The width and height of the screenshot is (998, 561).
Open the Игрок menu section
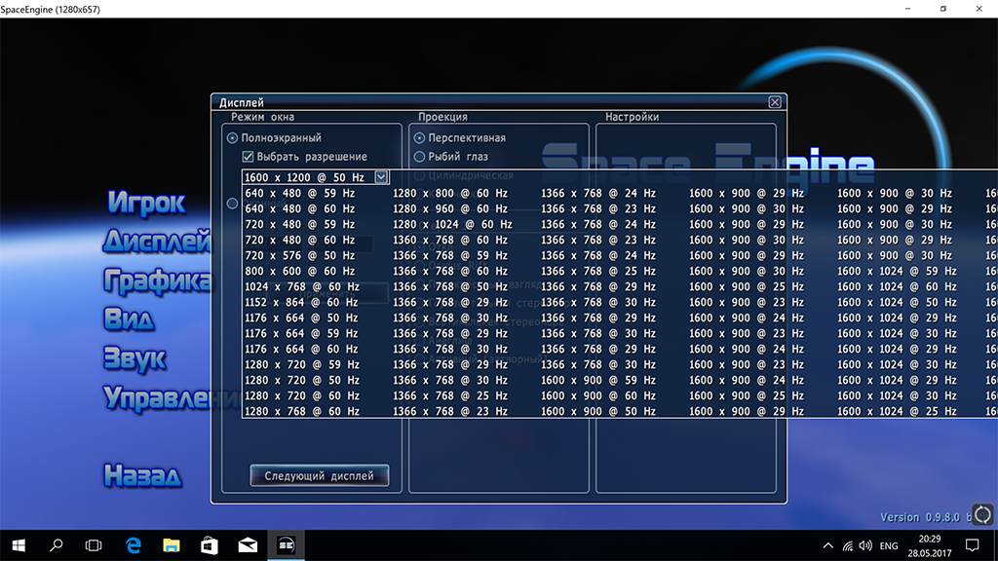pos(146,203)
